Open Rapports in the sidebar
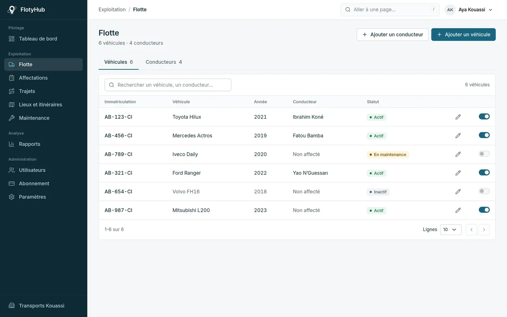Image resolution: width=507 pixels, height=317 pixels. (x=44, y=144)
